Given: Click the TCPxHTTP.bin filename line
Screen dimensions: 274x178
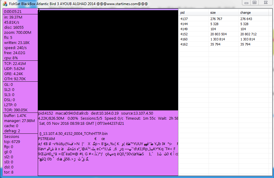Looking at the screenshot, I should click(x=73, y=134).
